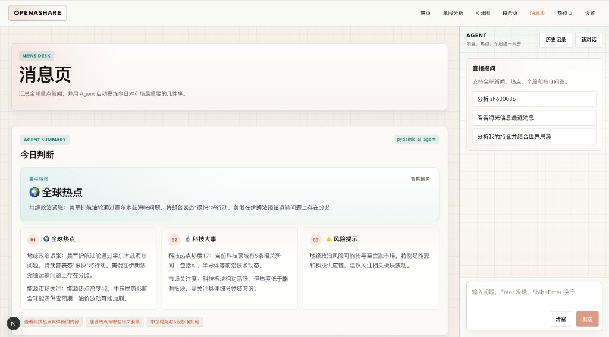This screenshot has height=337, width=609.
Task: Click the warning icon next to 风险提示
Action: (x=329, y=239)
